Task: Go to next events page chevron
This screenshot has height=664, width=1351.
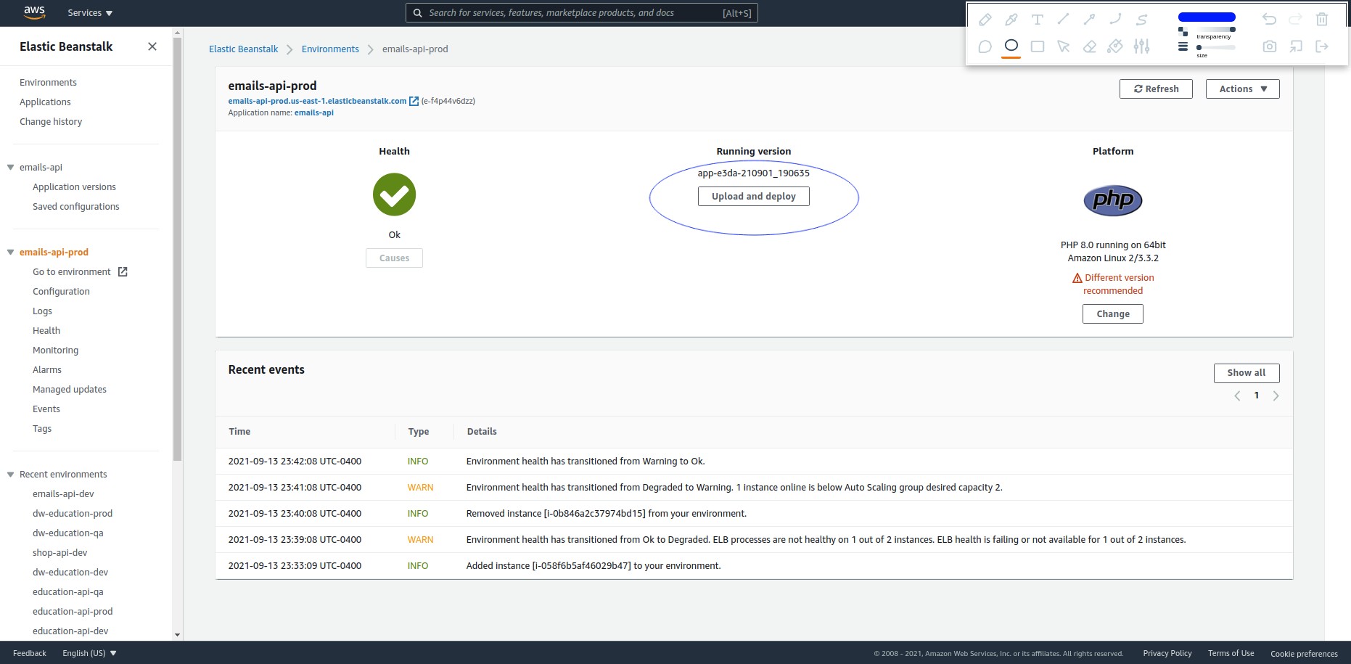Action: point(1276,396)
